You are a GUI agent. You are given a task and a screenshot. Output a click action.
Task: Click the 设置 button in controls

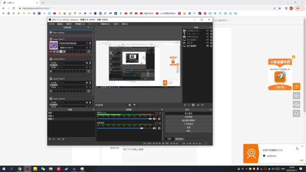pyautogui.click(x=189, y=127)
